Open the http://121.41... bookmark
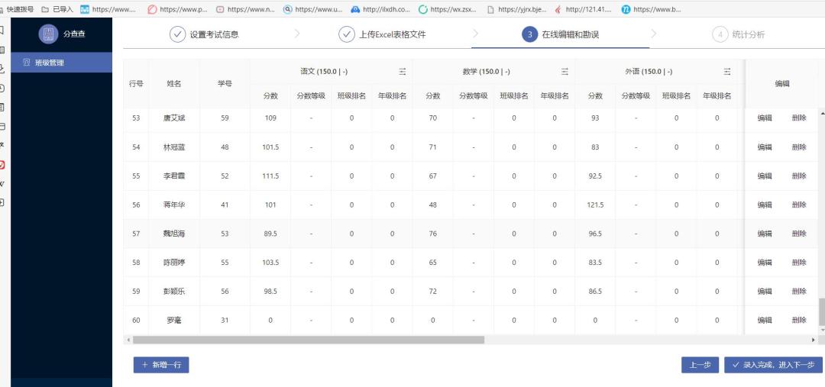825x387 pixels. point(582,9)
